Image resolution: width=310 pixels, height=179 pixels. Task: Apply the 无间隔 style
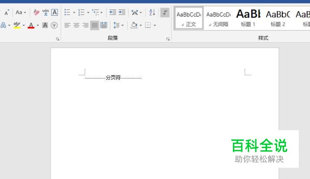tap(219, 18)
